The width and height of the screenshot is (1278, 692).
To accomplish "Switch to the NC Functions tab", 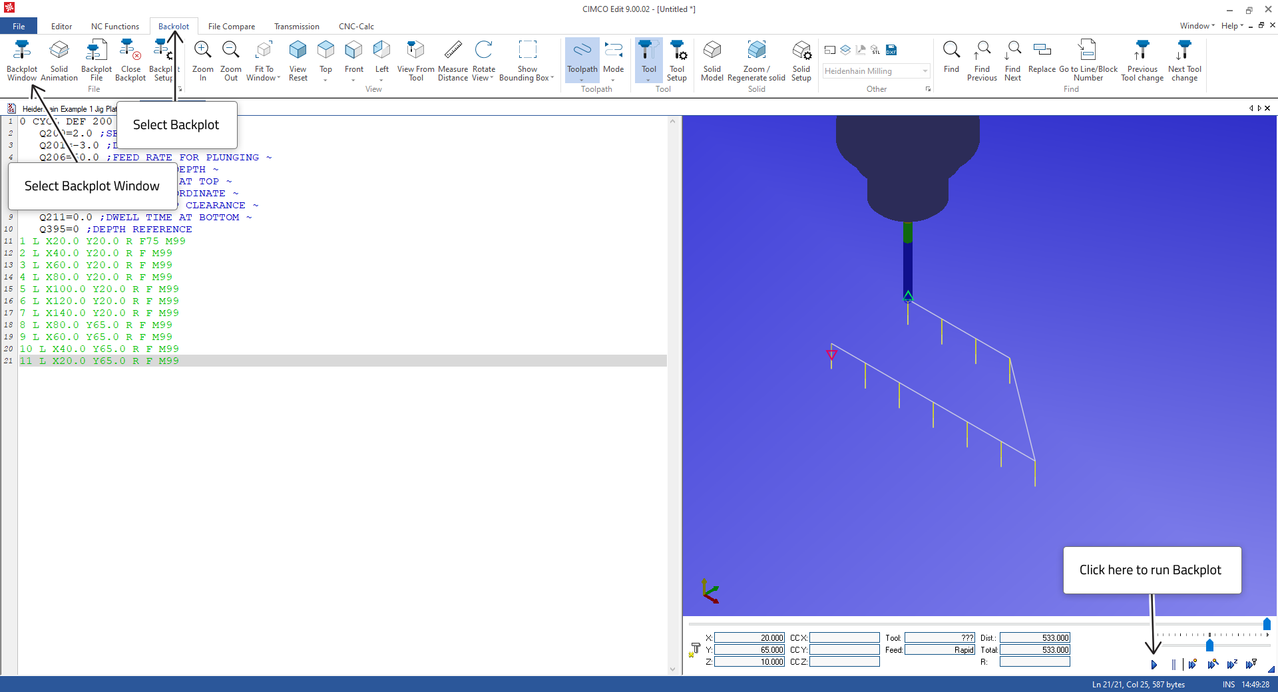I will (115, 27).
